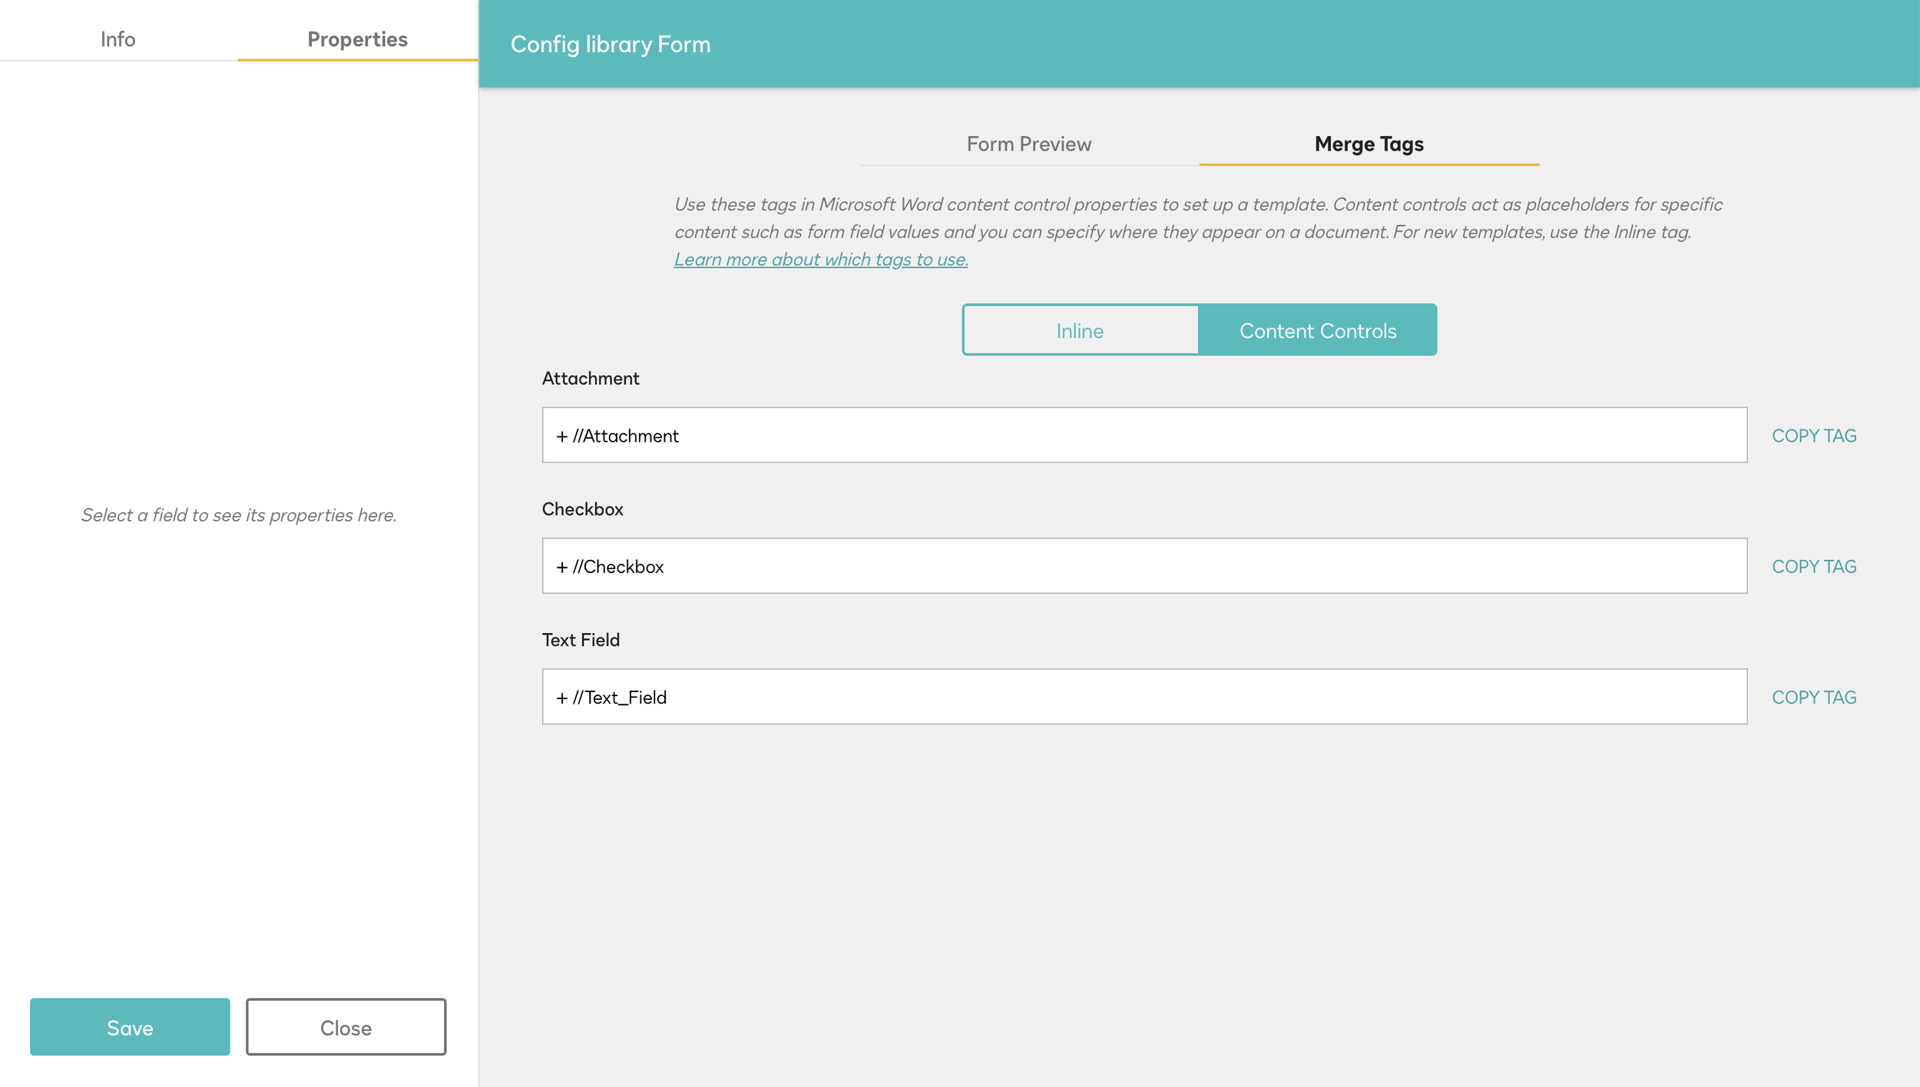The width and height of the screenshot is (1920, 1087).
Task: Click the + icon beside //Checkbox tag
Action: [561, 566]
